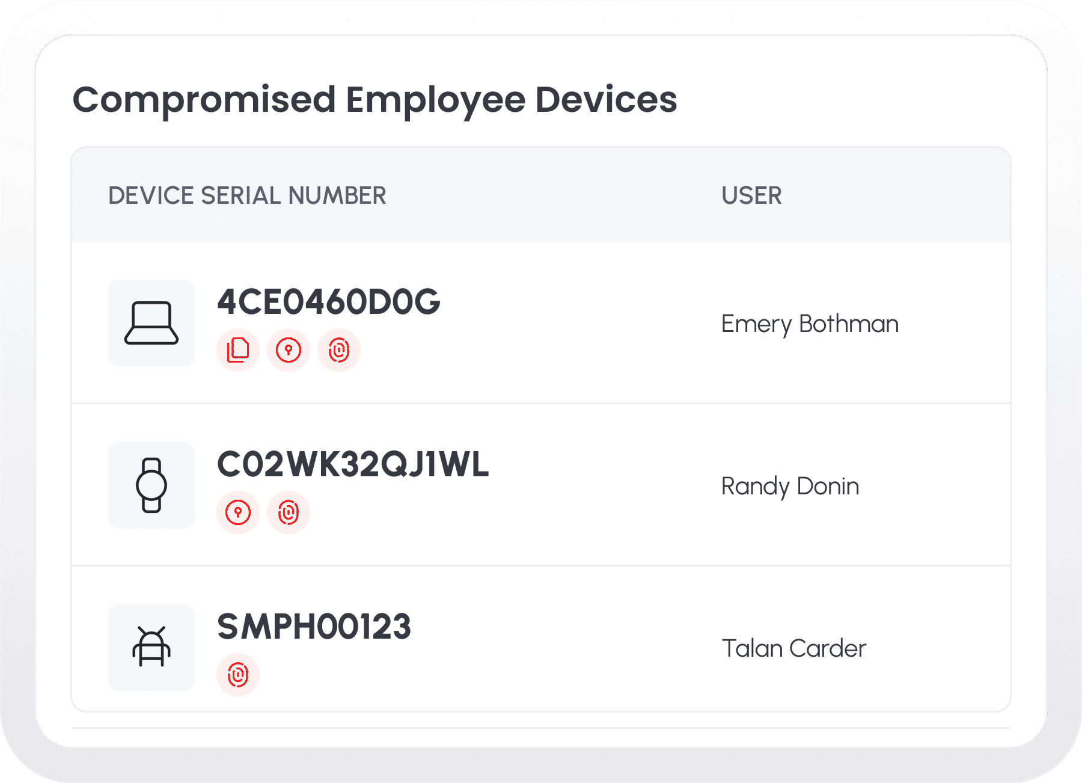View user Emery Bothman
1082x783 pixels.
pos(810,324)
